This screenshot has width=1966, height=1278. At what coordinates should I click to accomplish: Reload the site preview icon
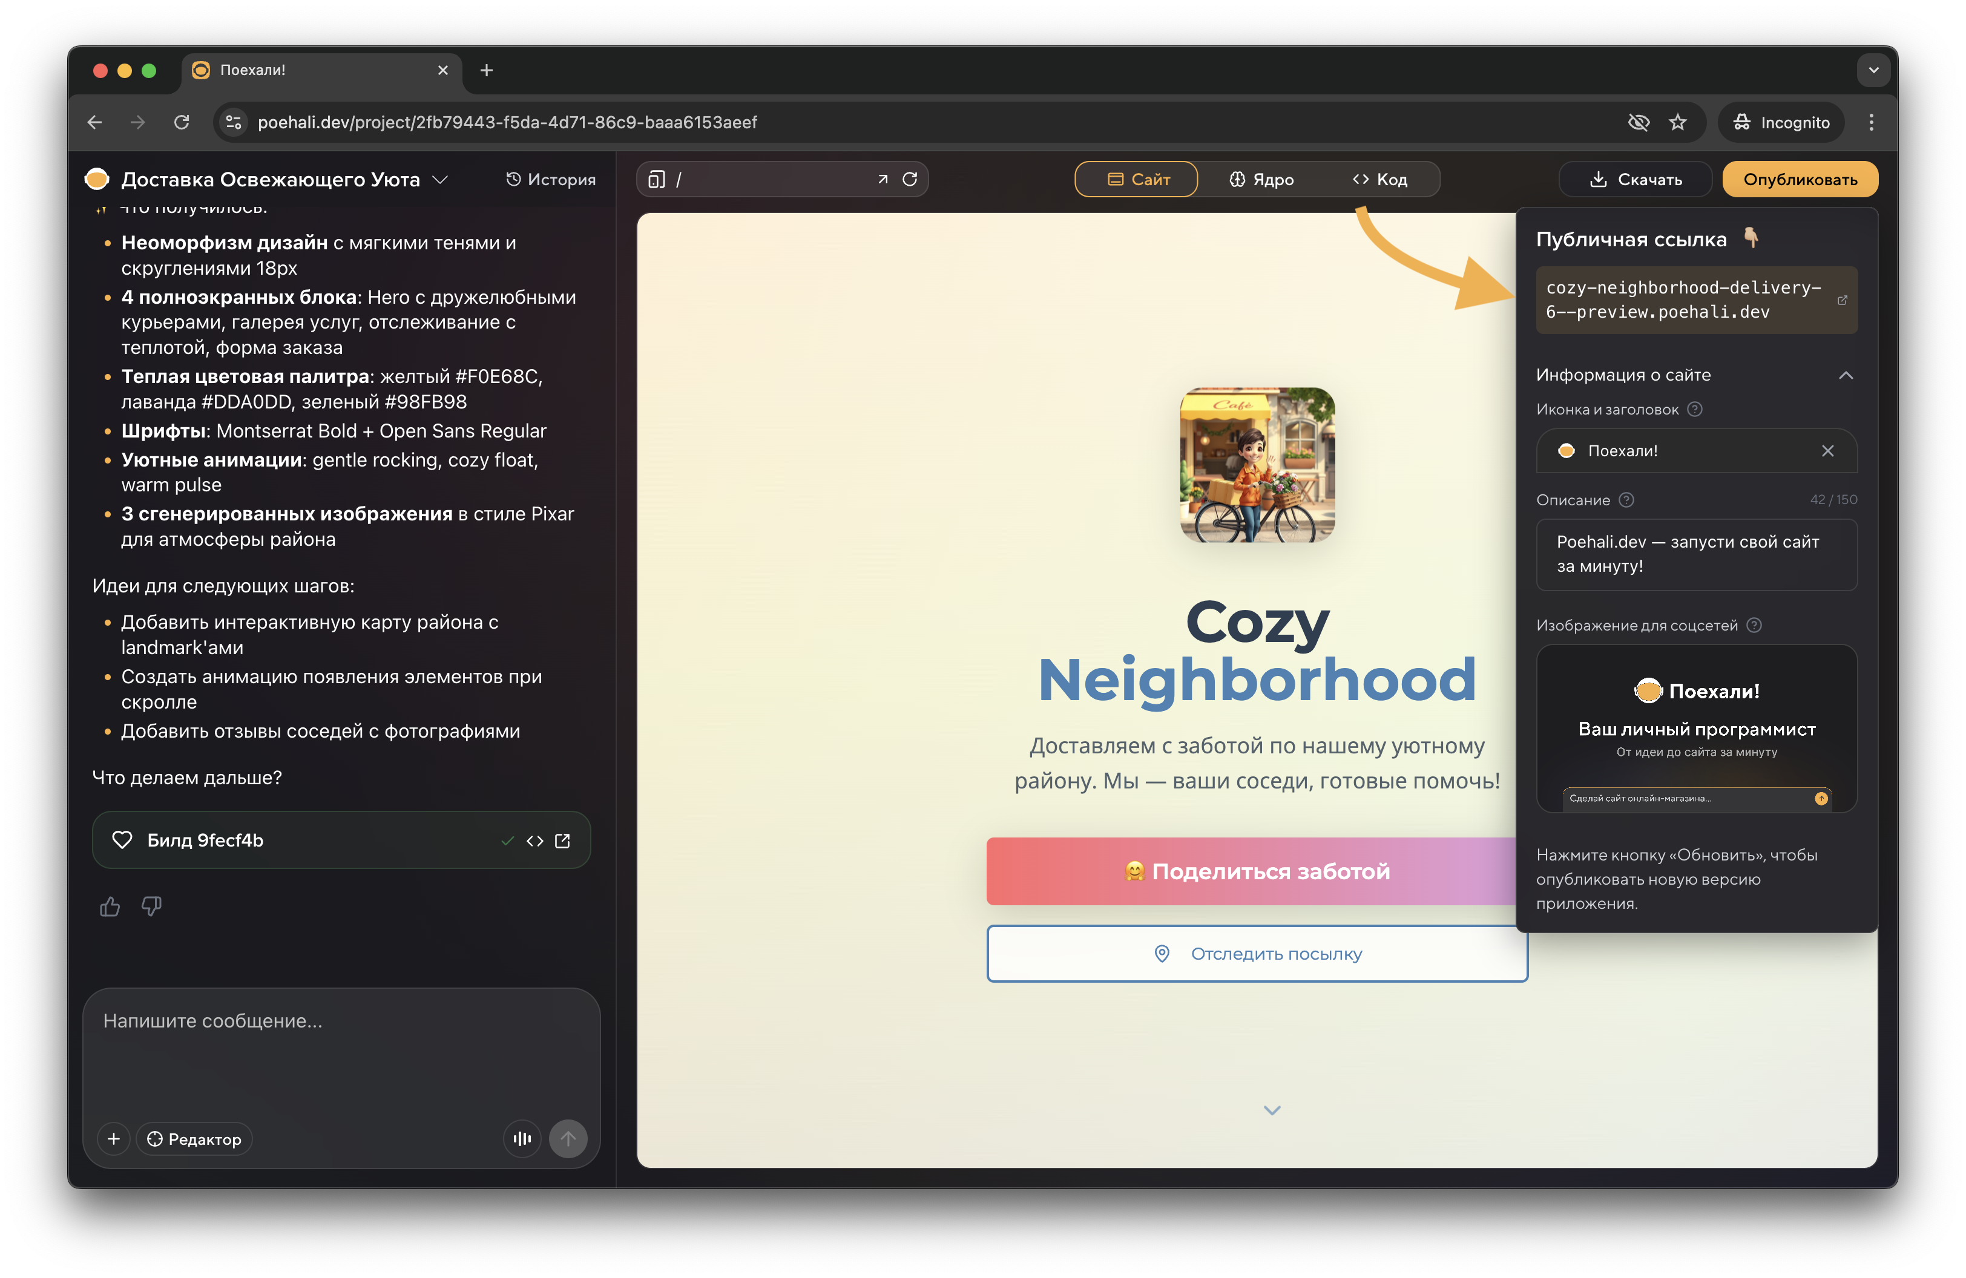910,179
